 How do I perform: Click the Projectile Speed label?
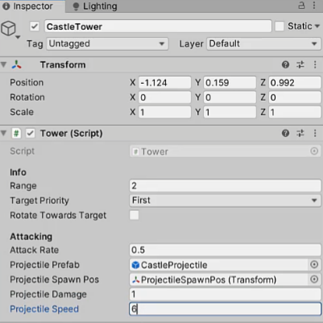click(44, 309)
